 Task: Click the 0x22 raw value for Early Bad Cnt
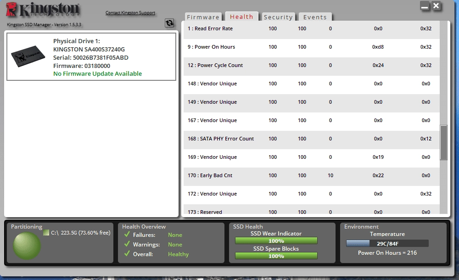(x=378, y=175)
